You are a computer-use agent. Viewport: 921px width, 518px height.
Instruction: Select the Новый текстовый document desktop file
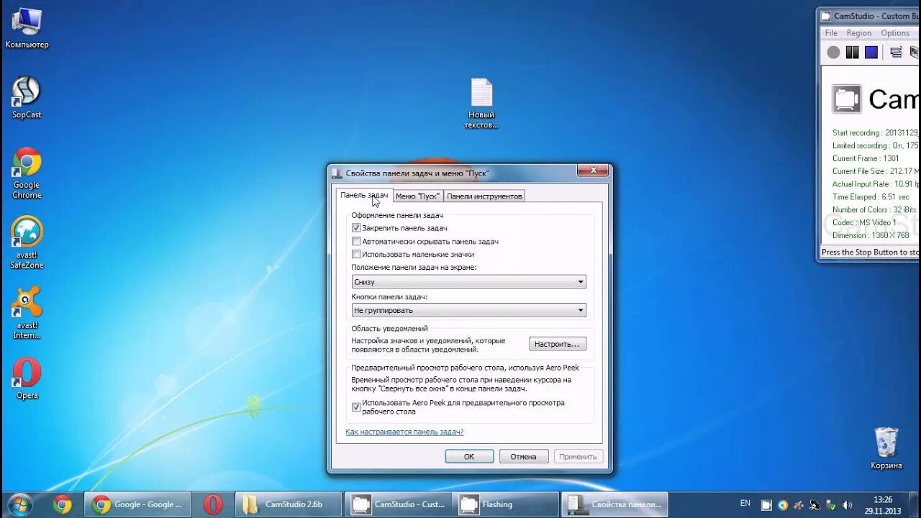481,104
